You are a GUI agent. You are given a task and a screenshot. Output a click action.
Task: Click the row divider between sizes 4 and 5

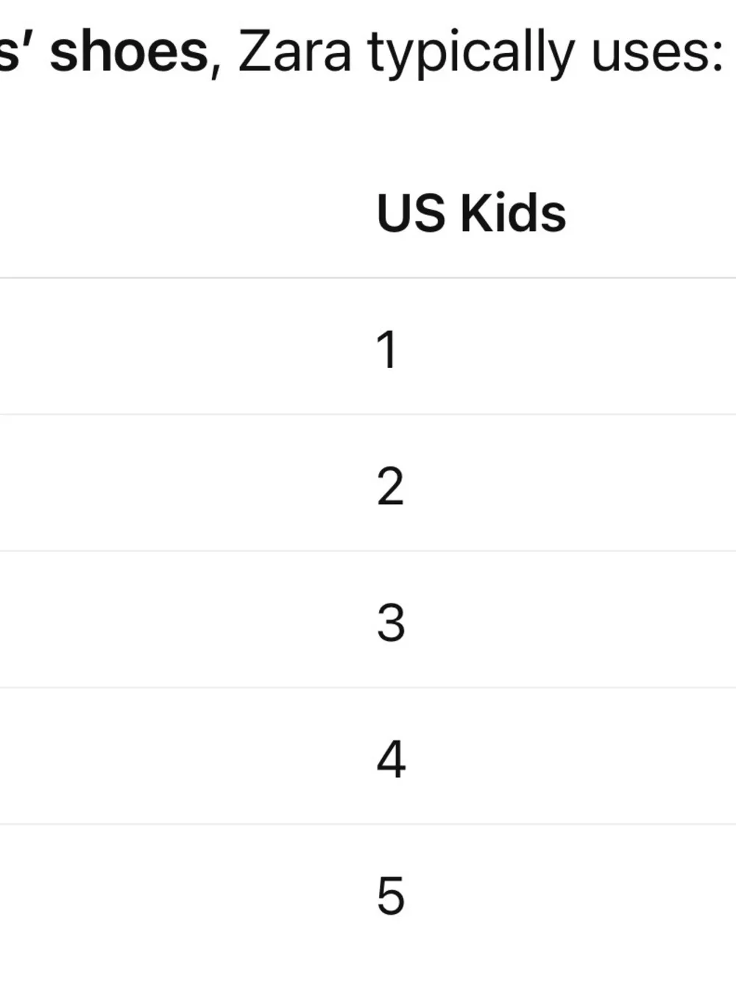point(368,824)
